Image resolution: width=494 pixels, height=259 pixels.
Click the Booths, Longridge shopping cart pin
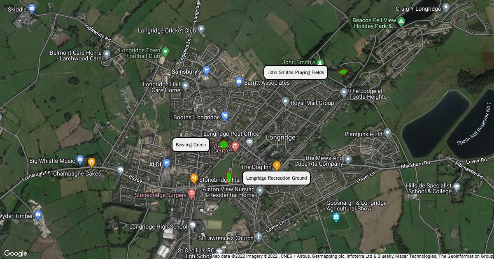coord(225,116)
